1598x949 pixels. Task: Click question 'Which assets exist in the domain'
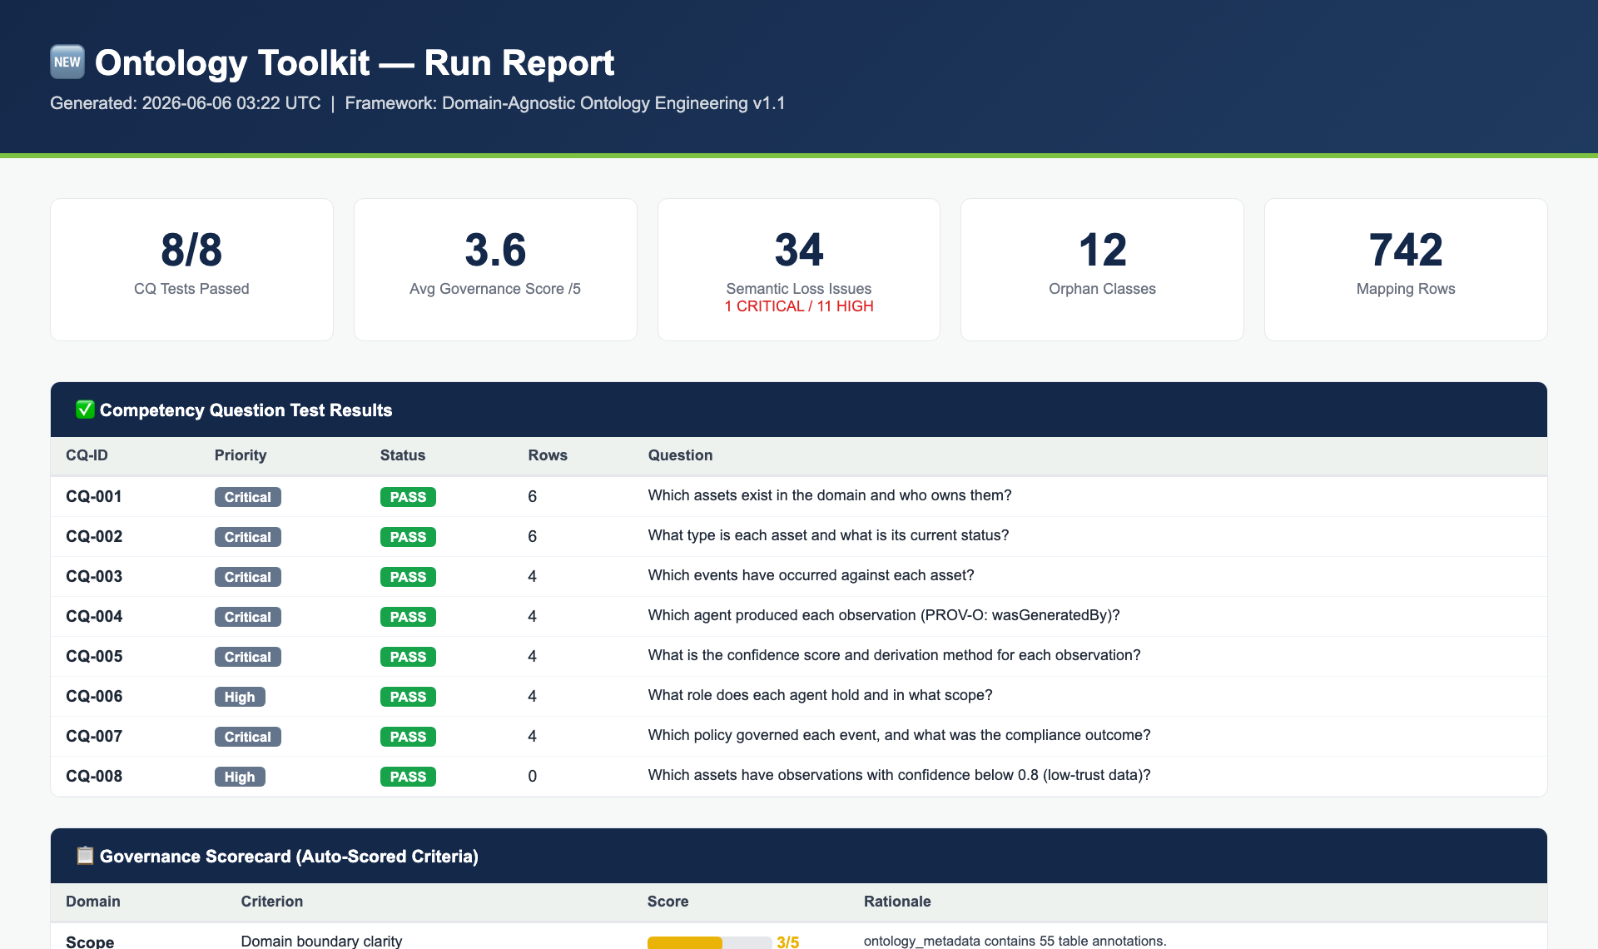click(x=830, y=495)
